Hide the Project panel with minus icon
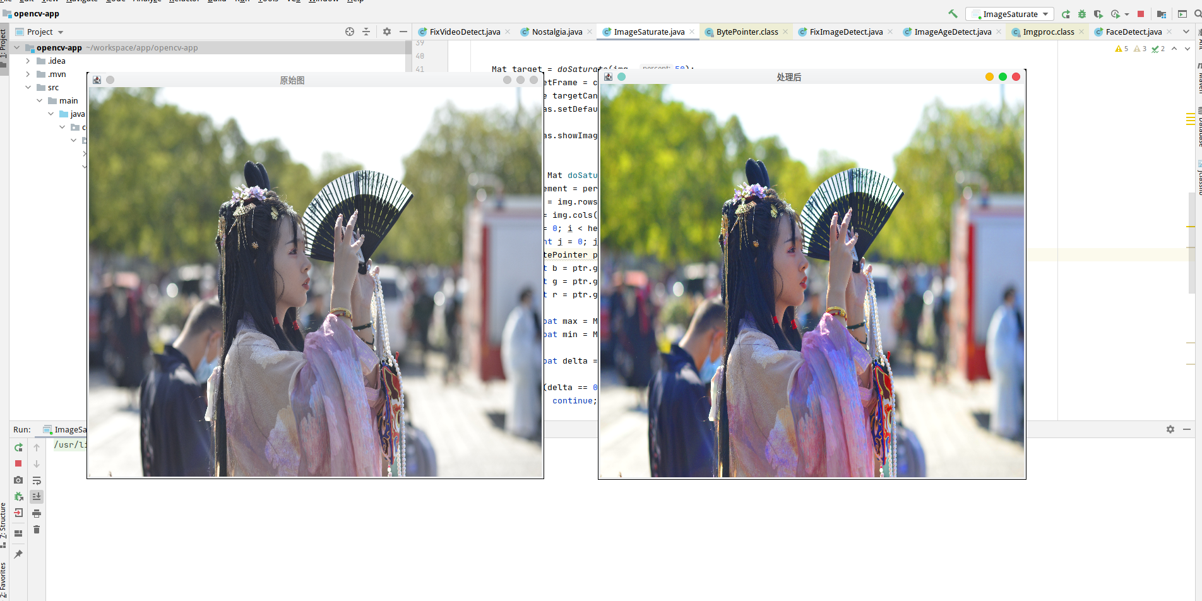The width and height of the screenshot is (1202, 601). (x=403, y=32)
